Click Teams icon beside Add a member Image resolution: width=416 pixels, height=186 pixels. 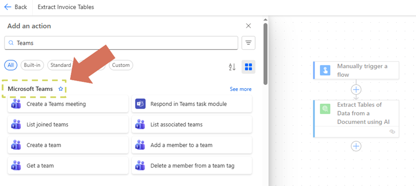[140, 145]
